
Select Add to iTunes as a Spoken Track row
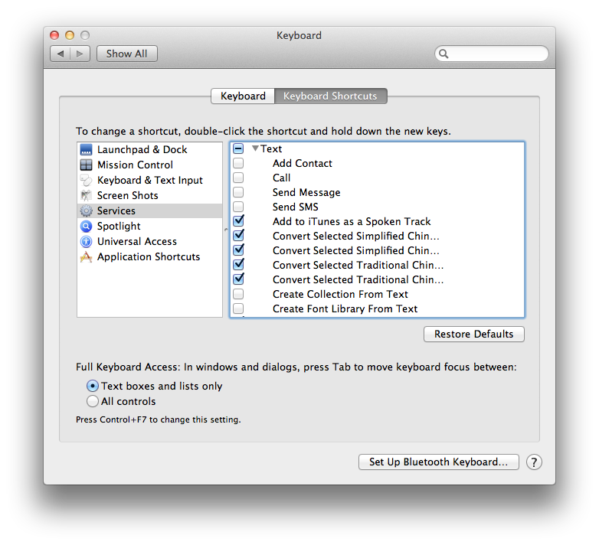tap(378, 221)
